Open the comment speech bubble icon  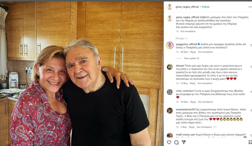coord(176,142)
